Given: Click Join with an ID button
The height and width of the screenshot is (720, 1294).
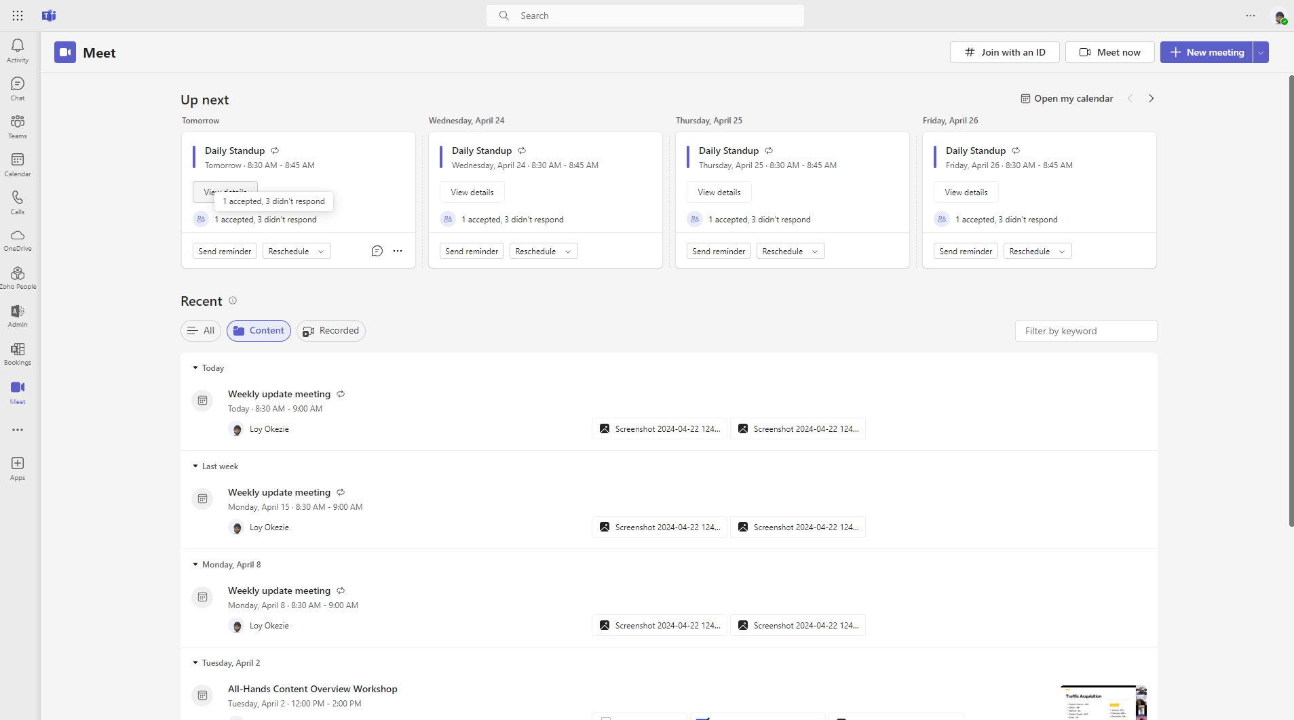Looking at the screenshot, I should (x=1005, y=52).
